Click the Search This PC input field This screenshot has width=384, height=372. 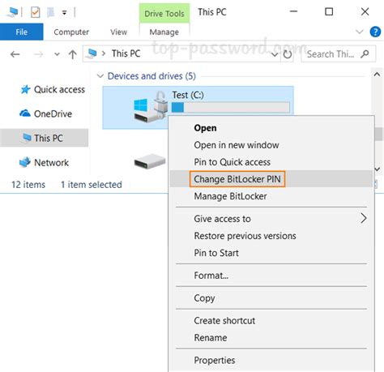click(x=333, y=54)
